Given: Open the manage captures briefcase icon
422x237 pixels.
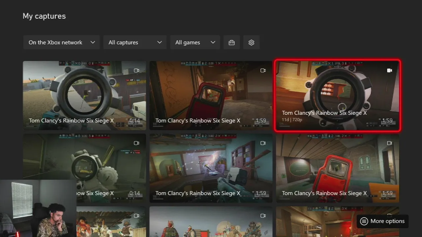Looking at the screenshot, I should [x=231, y=42].
